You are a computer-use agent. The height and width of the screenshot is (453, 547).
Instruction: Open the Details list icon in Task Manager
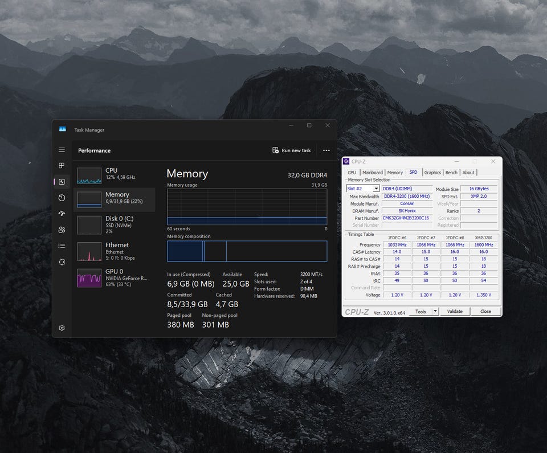(x=62, y=246)
